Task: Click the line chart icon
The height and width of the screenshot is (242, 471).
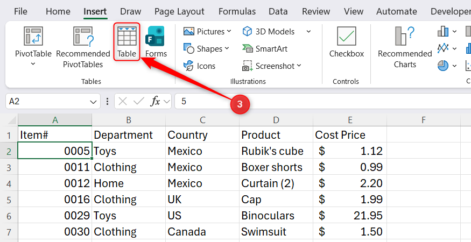Action: click(x=443, y=48)
